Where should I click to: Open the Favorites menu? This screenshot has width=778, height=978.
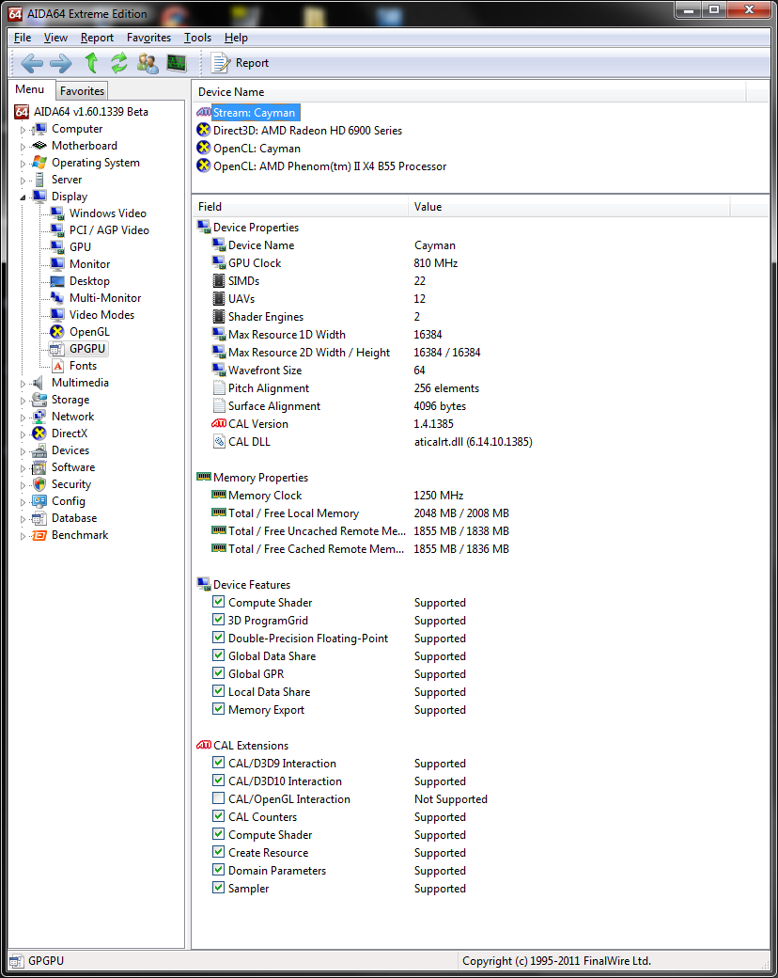click(x=148, y=38)
